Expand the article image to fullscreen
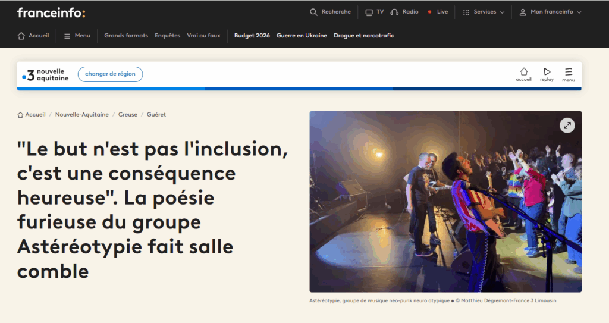 point(567,126)
